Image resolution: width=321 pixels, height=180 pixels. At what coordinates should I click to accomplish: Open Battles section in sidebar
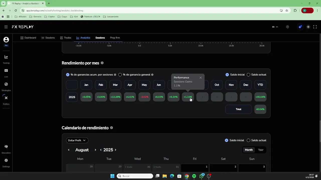coord(6,100)
